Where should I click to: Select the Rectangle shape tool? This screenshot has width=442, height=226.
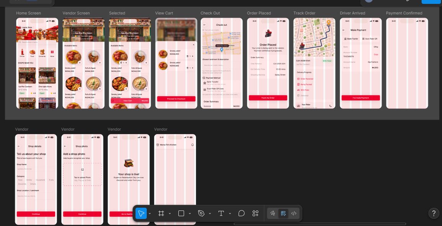tap(181, 213)
